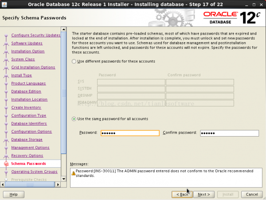The image size is (266, 200).
Task: Go to Install Type step
Action: (22, 75)
